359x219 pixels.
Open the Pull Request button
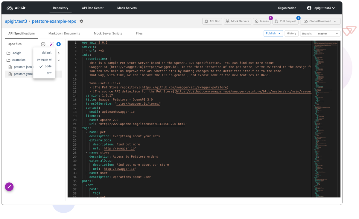[285, 21]
